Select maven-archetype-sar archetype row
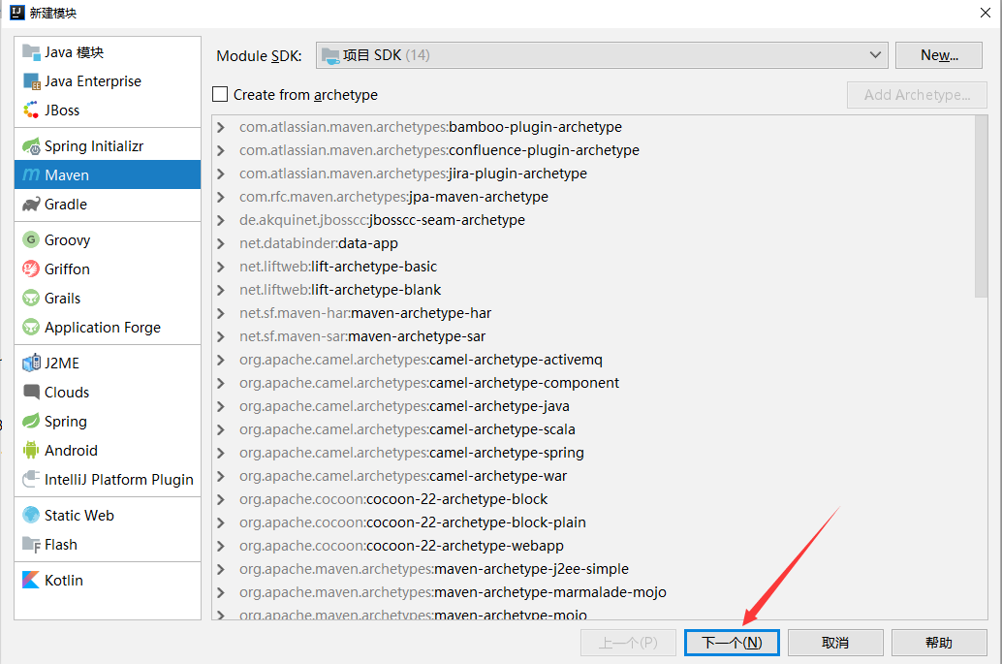 [593, 336]
